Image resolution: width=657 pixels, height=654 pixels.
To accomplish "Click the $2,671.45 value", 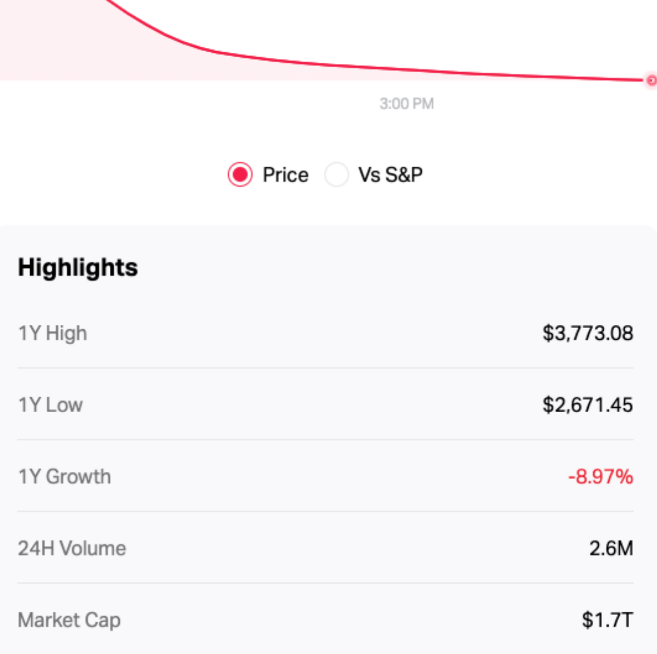I will tap(587, 405).
